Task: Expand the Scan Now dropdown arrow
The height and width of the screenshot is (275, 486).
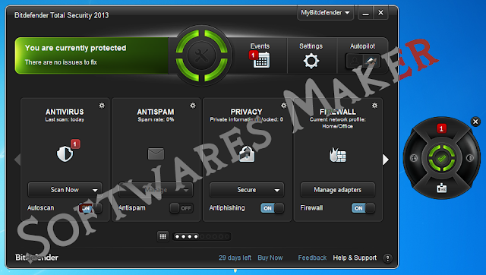Action: pos(95,190)
